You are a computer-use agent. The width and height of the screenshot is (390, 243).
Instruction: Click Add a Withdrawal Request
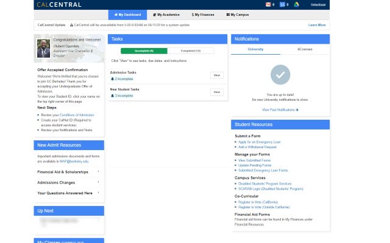[257, 147]
